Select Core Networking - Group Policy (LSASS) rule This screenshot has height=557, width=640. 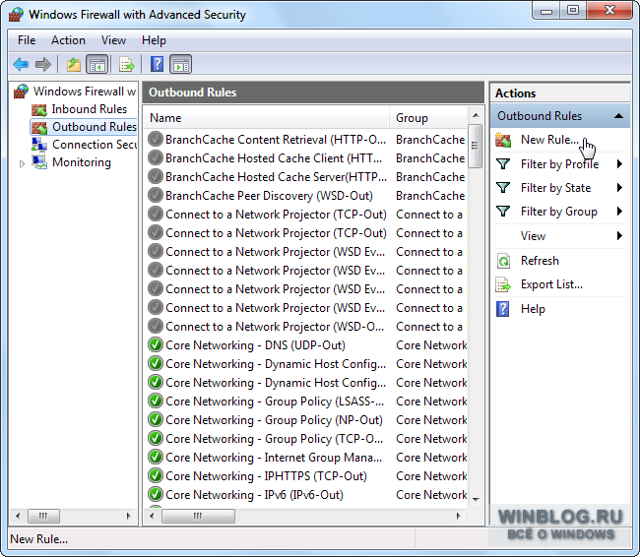[x=305, y=402]
